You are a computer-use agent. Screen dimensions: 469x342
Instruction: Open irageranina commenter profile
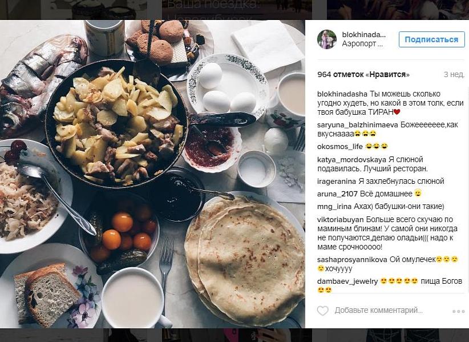[x=337, y=182]
